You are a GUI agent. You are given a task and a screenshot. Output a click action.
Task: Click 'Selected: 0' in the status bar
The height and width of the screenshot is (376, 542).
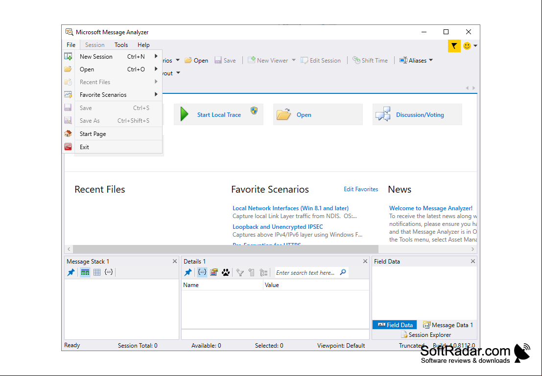269,346
